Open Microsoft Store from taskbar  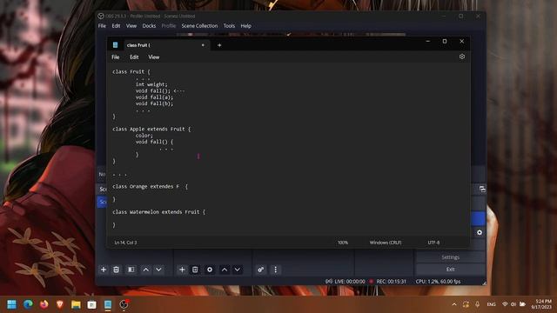click(91, 304)
